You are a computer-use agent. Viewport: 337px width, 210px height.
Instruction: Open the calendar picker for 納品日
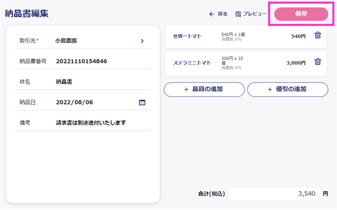tap(142, 103)
